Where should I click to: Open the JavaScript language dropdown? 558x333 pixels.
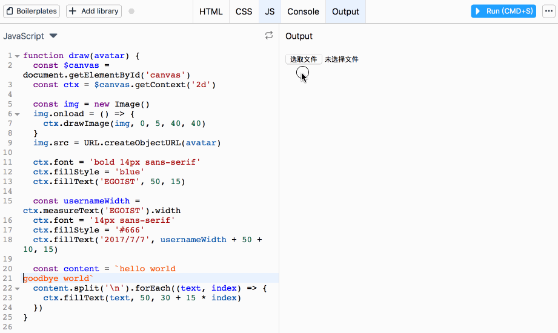tap(30, 36)
